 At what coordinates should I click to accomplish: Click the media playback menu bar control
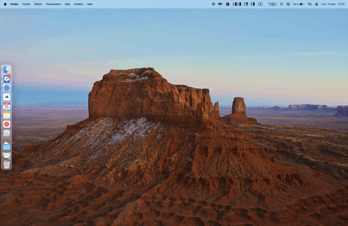pos(282,4)
